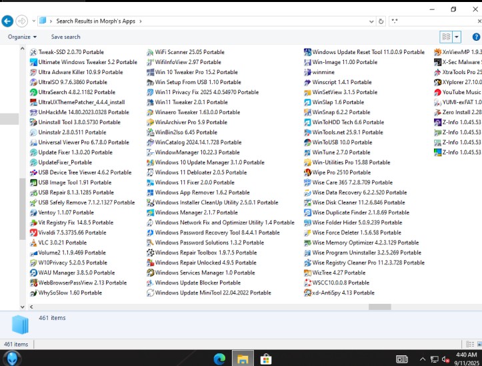Image resolution: width=482 pixels, height=366 pixels.
Task: Click the XYplorer icon
Action: pyautogui.click(x=437, y=82)
